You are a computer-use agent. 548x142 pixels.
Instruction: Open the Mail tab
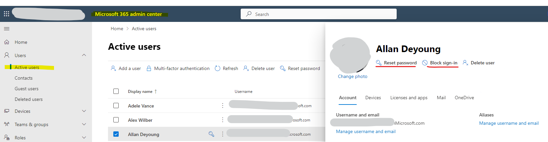pyautogui.click(x=441, y=98)
